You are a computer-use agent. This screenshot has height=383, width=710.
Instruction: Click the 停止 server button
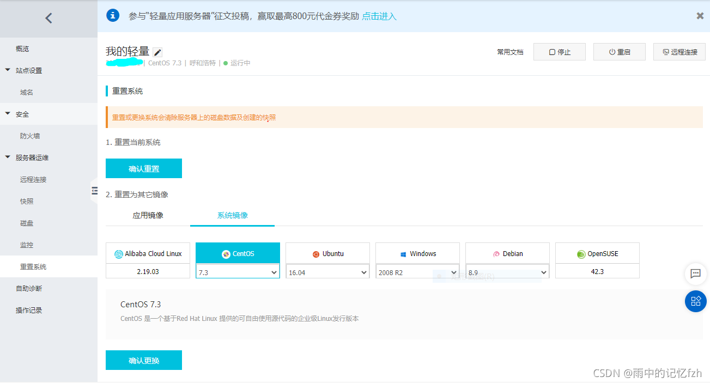[x=560, y=52]
